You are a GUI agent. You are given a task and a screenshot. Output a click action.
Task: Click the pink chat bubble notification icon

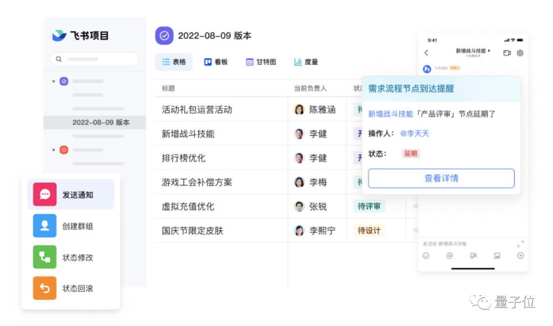[45, 194]
